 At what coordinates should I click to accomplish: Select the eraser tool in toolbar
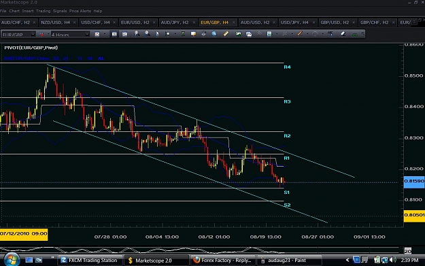point(343,34)
